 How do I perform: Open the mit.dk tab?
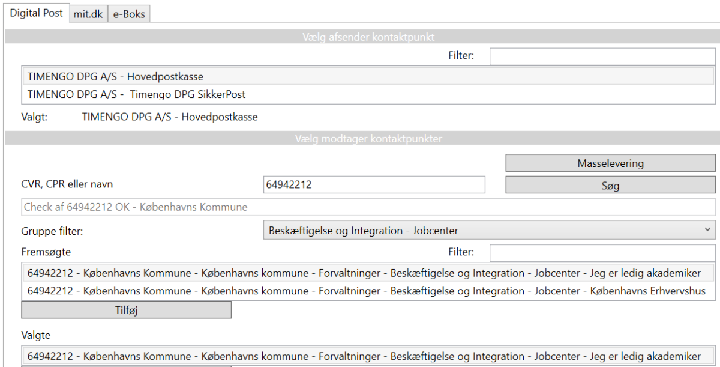click(88, 14)
